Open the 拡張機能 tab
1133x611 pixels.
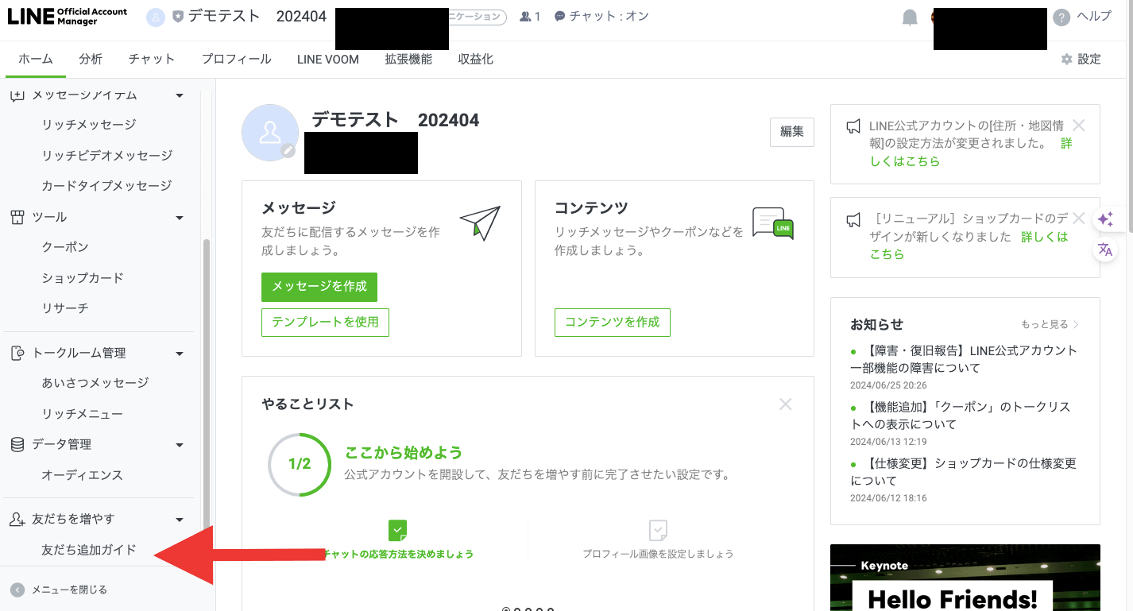(408, 60)
